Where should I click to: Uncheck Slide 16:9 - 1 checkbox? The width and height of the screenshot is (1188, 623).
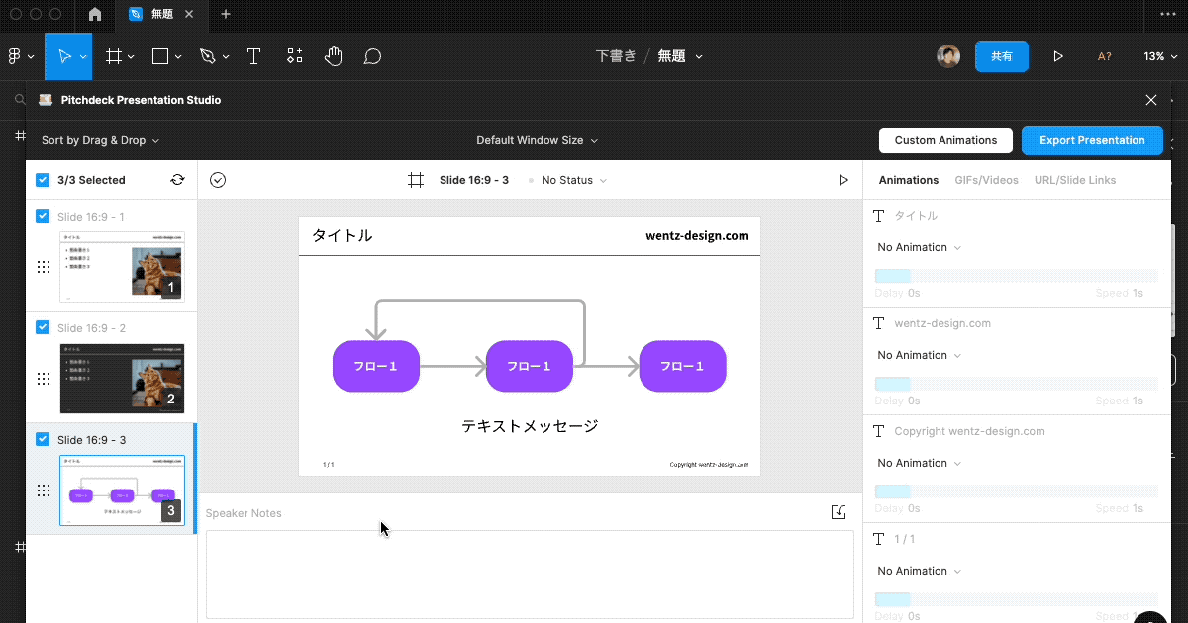43,216
